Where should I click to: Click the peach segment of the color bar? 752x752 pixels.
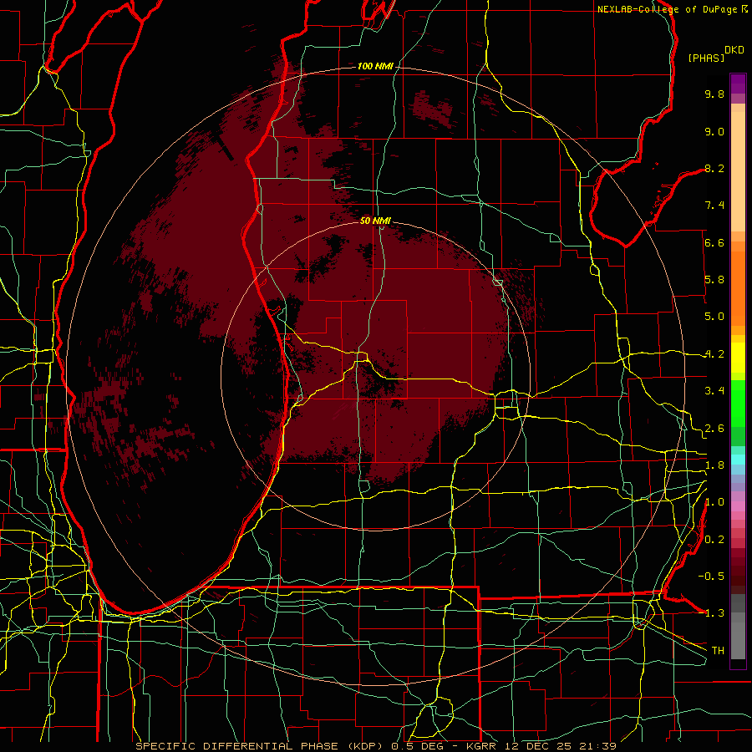point(738,173)
